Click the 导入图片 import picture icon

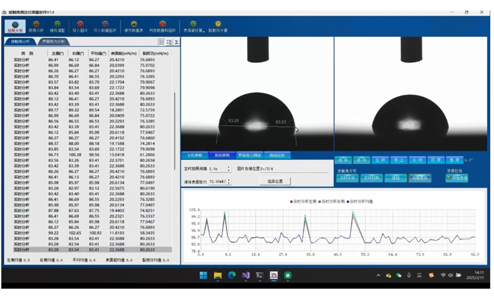(80, 26)
